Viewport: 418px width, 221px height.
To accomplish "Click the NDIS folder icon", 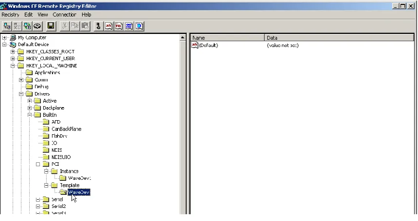I will click(x=46, y=150).
